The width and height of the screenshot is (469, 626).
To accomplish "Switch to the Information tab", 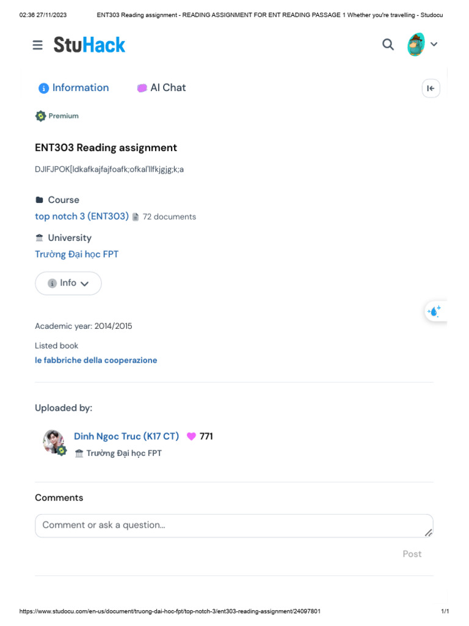I will (x=73, y=87).
